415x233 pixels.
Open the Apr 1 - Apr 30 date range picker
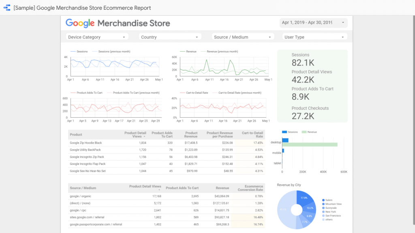[311, 23]
